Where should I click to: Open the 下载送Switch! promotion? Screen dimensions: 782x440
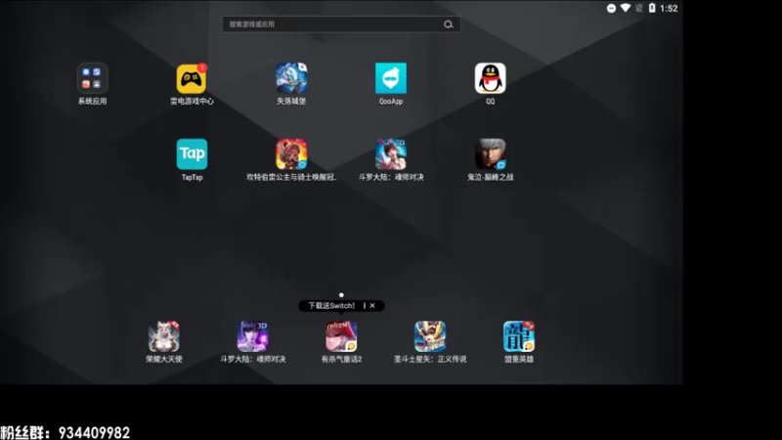pos(331,306)
